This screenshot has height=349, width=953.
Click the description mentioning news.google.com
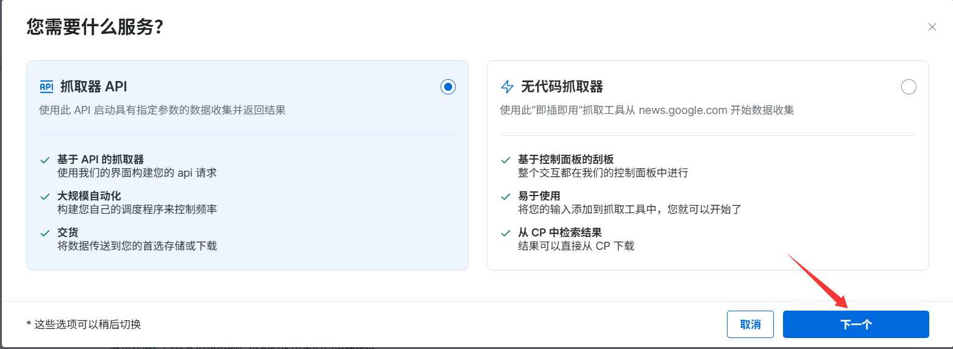647,110
